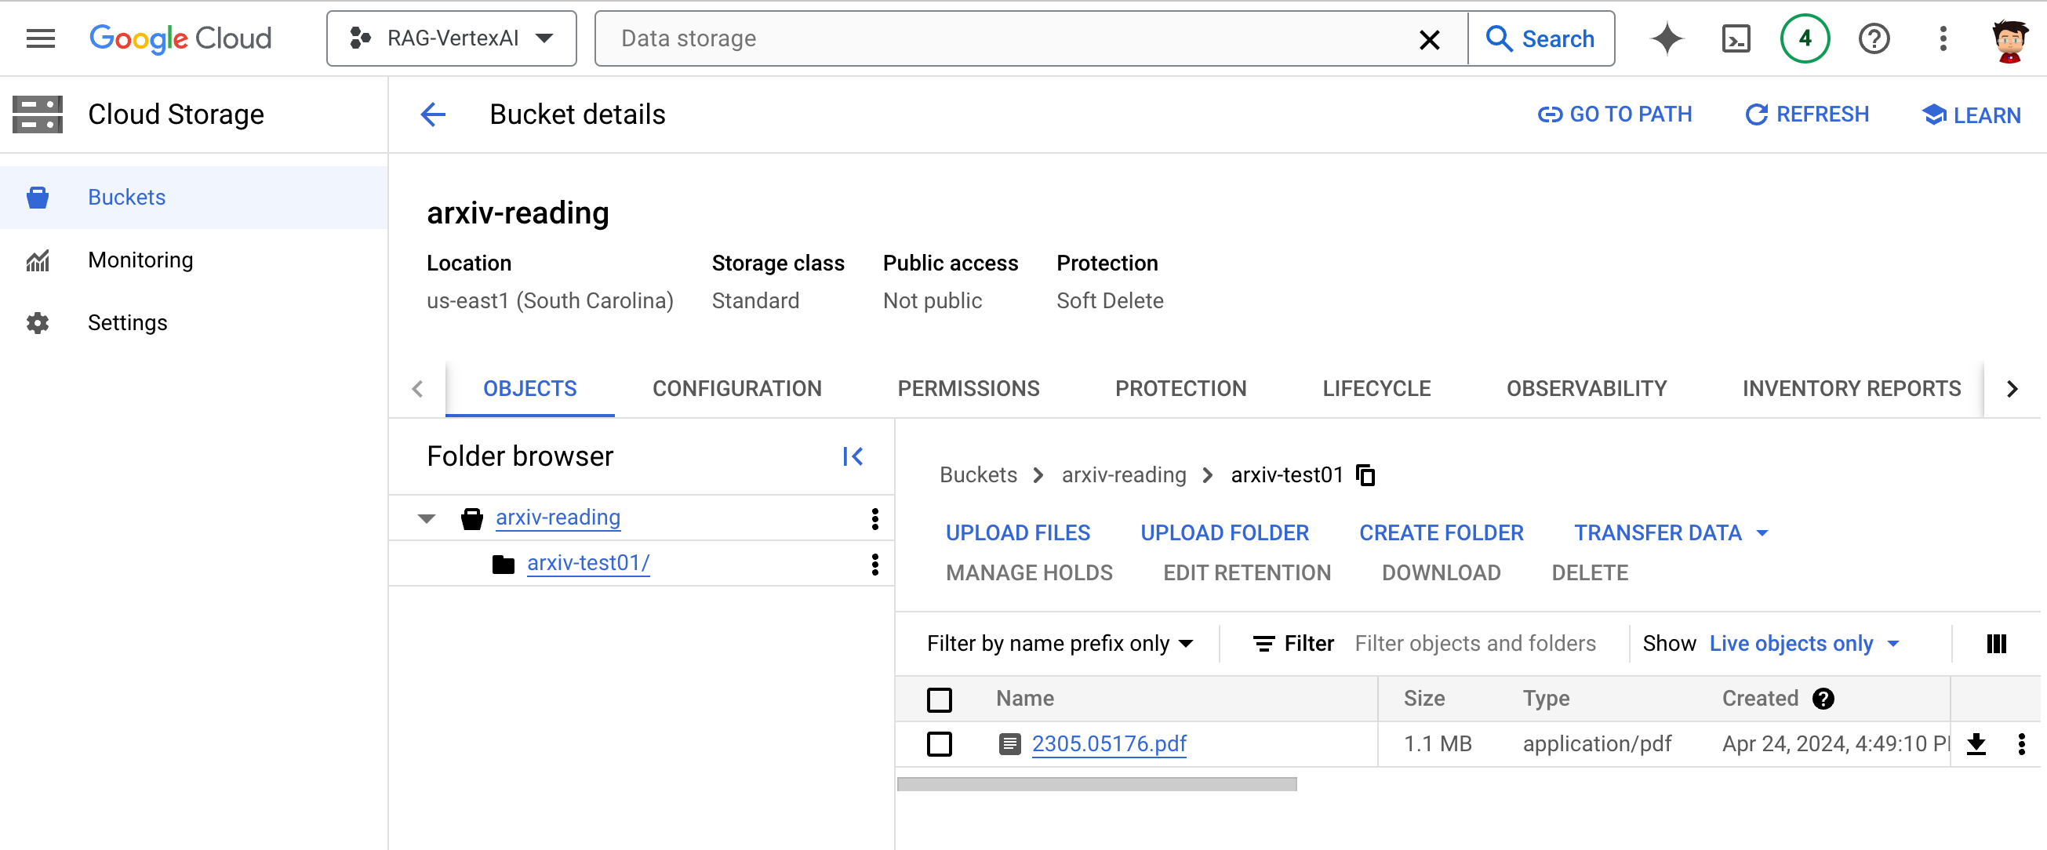Open the RAG-VertexAI project selector
The height and width of the screenshot is (850, 2047).
click(x=451, y=38)
